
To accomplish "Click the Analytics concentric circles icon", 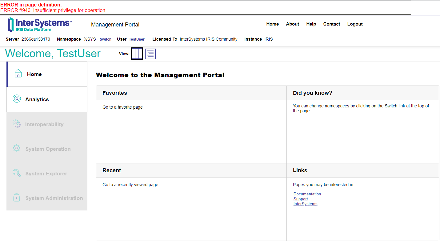I will pos(17,99).
